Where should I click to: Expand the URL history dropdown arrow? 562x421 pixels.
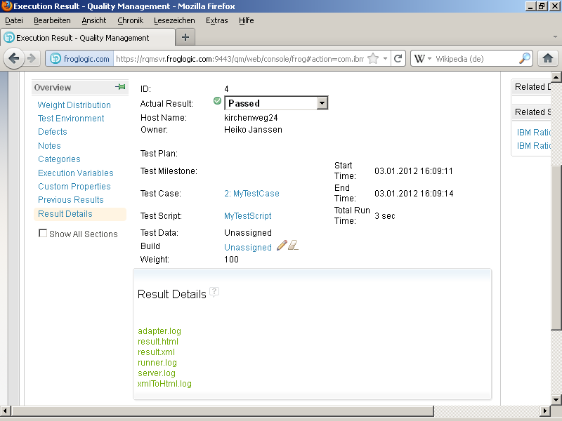385,59
